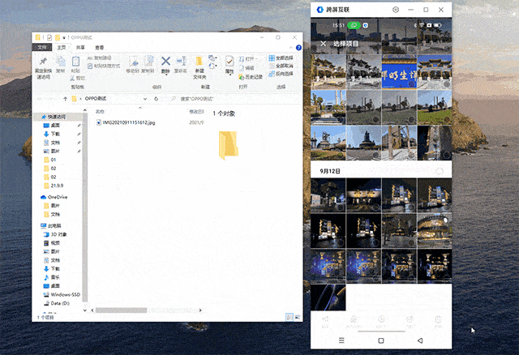Sort by the Name column header
The width and height of the screenshot is (519, 355).
coord(100,112)
